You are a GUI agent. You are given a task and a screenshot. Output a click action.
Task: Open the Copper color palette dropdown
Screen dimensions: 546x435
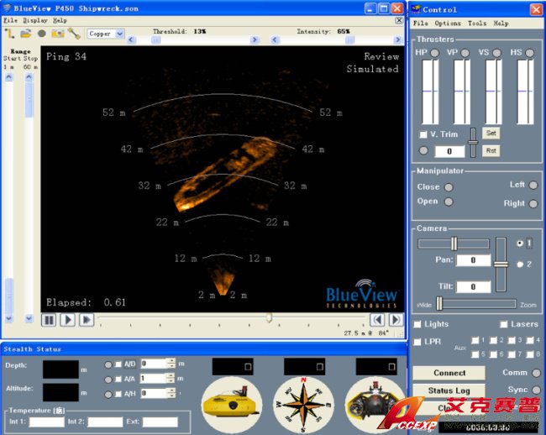tap(118, 34)
